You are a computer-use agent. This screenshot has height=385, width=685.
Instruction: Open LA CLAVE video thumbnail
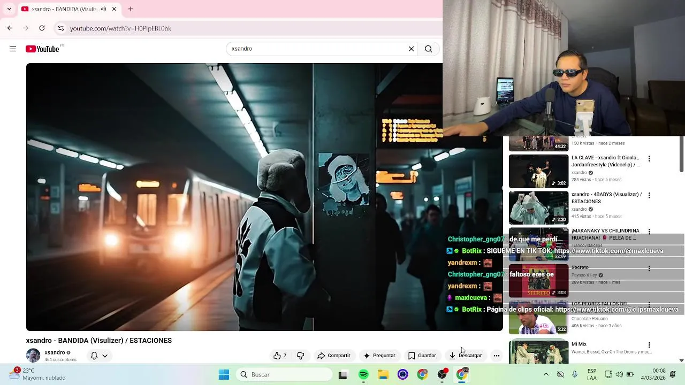pyautogui.click(x=538, y=171)
